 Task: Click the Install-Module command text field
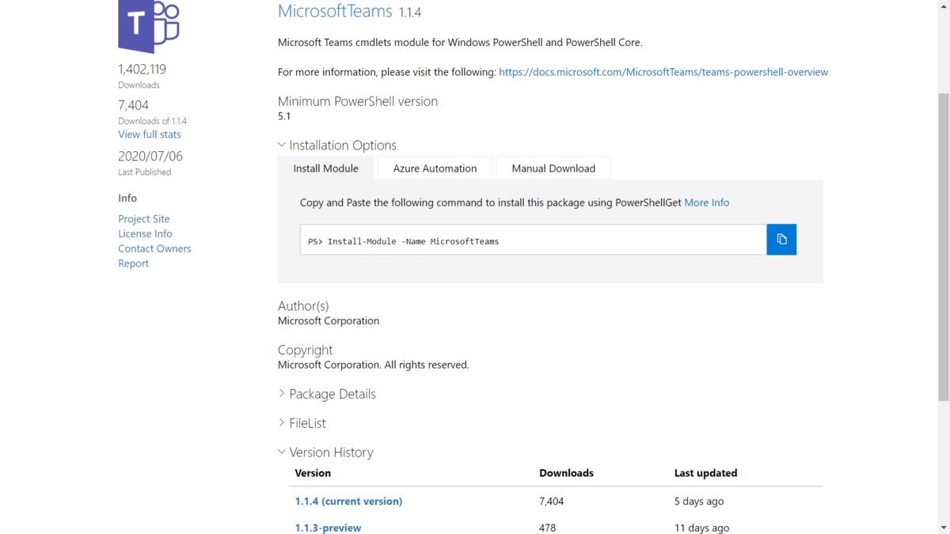coord(533,240)
